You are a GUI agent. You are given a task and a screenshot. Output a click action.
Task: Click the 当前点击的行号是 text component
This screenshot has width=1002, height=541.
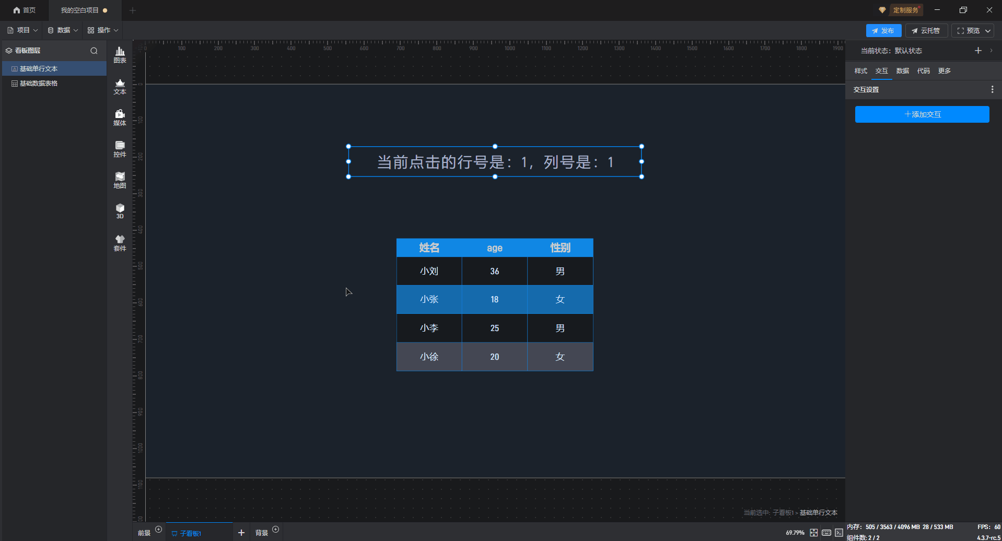[x=495, y=162]
